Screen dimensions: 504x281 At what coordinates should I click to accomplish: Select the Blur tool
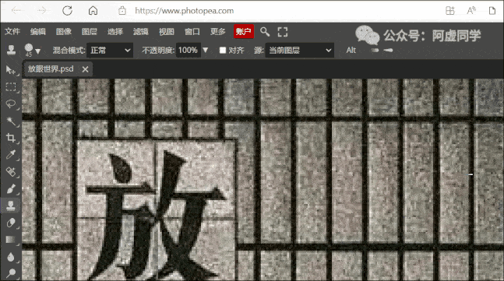[x=11, y=257]
